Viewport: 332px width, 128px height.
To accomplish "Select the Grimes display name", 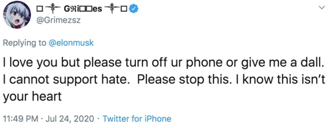I will point(83,9).
